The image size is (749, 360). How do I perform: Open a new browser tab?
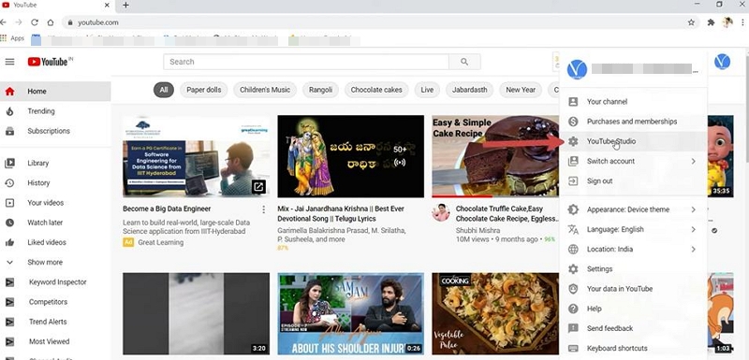tap(125, 6)
